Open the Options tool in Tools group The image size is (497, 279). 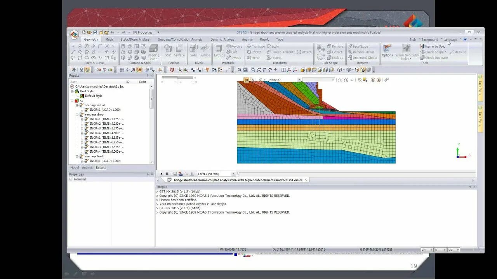point(387,51)
